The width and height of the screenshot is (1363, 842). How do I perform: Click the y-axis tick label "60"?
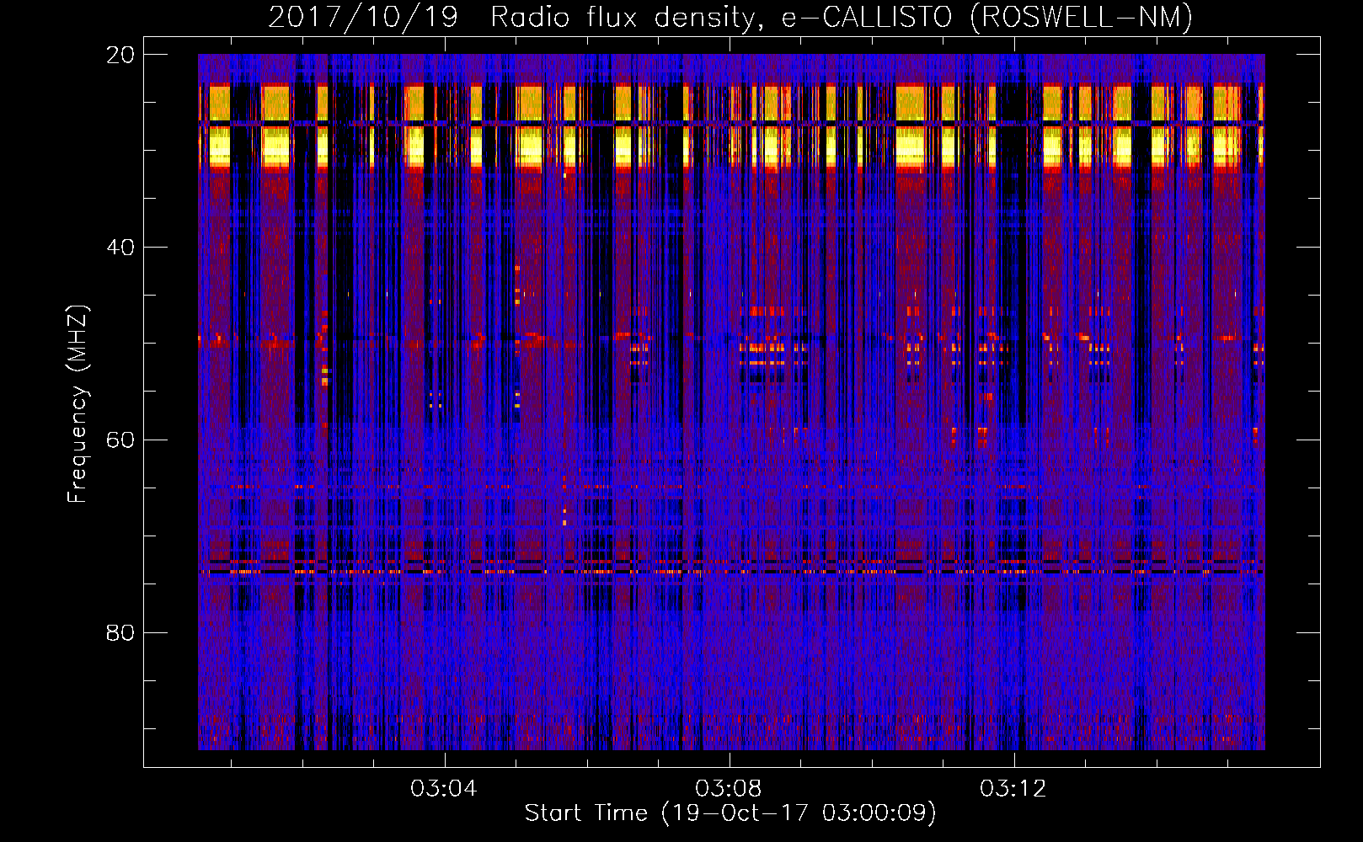pyautogui.click(x=120, y=440)
